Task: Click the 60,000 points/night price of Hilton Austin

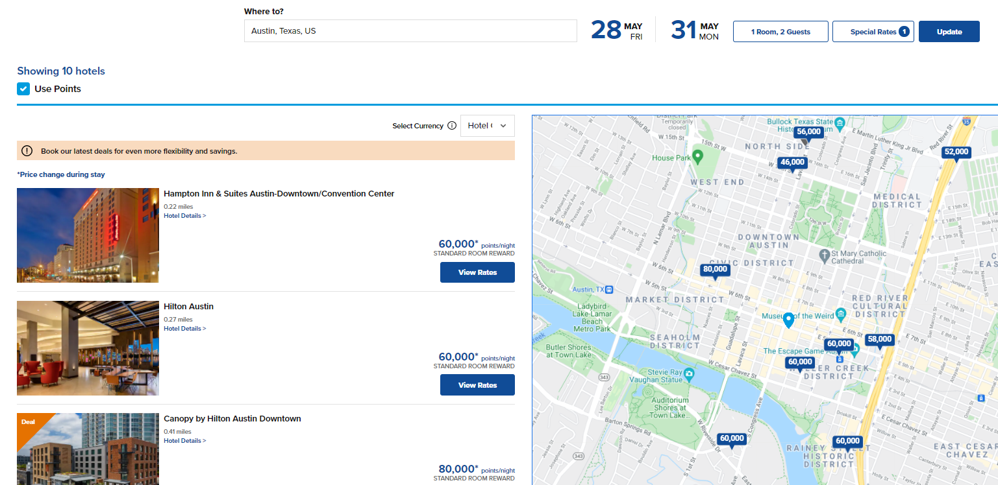Action: click(477, 357)
